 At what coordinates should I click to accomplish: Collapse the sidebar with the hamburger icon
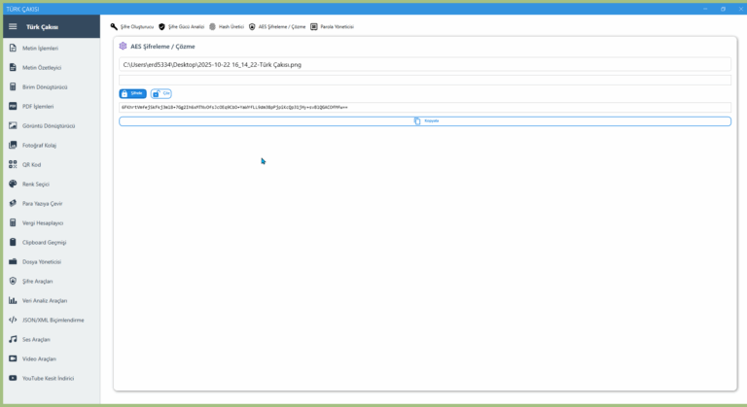pos(13,27)
